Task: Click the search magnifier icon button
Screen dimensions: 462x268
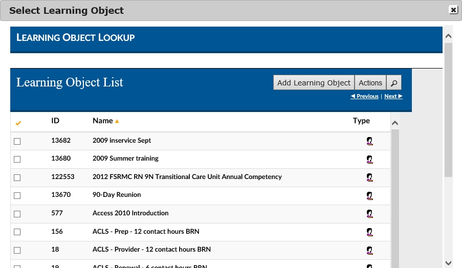Action: (394, 83)
